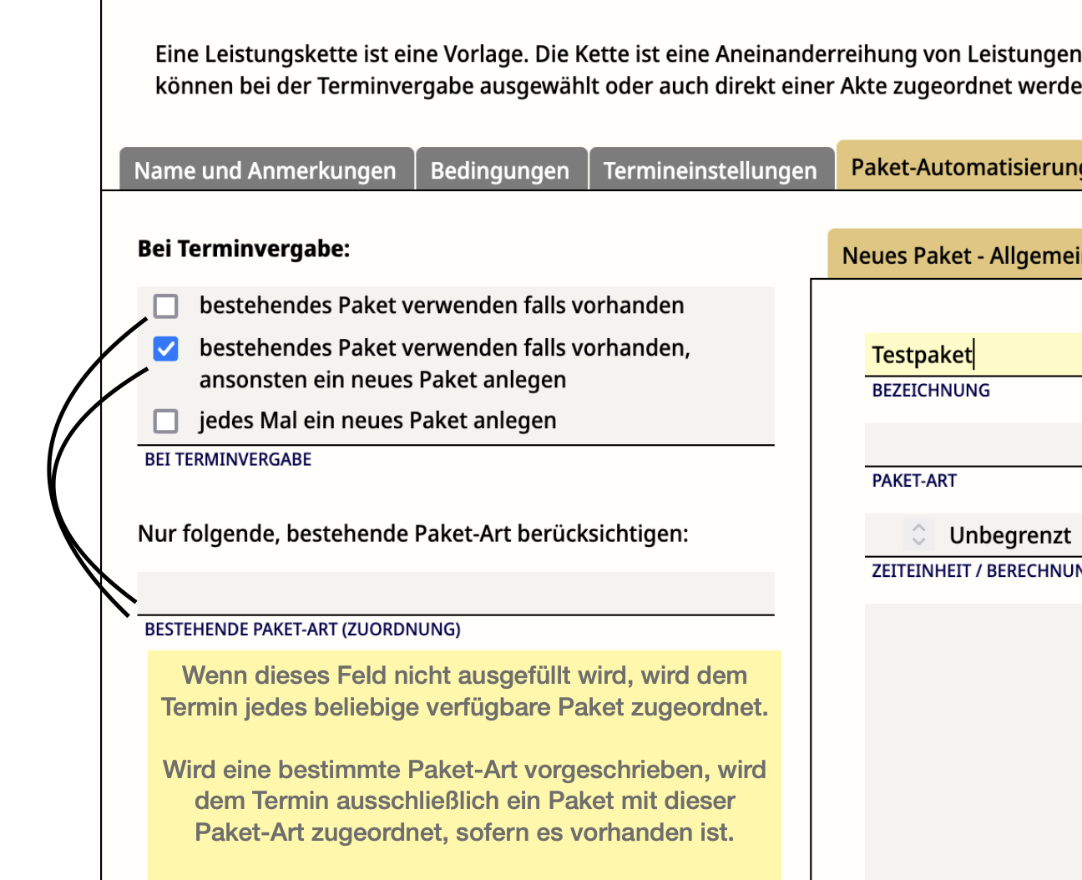Viewport: 1082px width, 880px height.
Task: Click the 'Bei Terminvergabe:' heading
Action: click(244, 249)
